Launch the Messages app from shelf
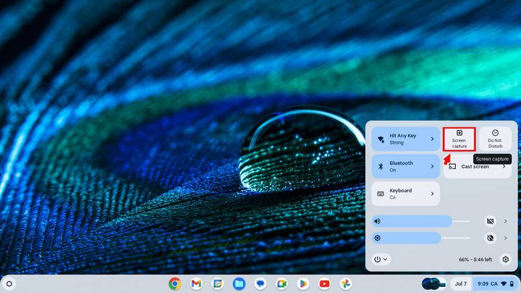Screen dimensions: 521x293 coord(260,284)
